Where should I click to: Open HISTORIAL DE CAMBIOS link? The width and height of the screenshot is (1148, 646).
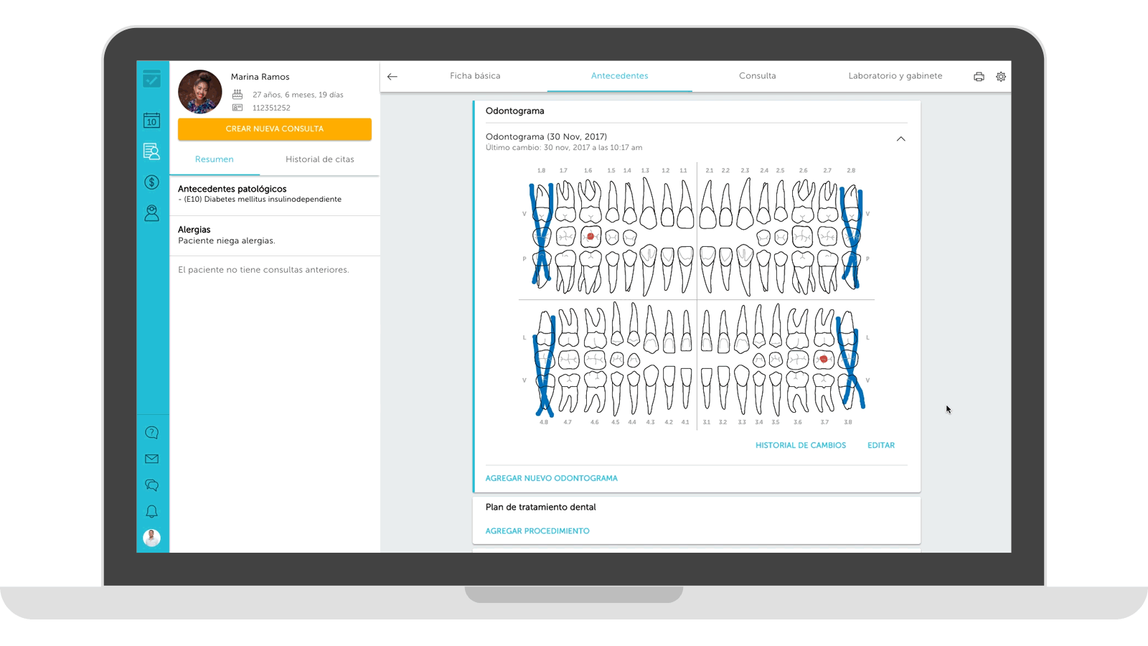click(801, 446)
